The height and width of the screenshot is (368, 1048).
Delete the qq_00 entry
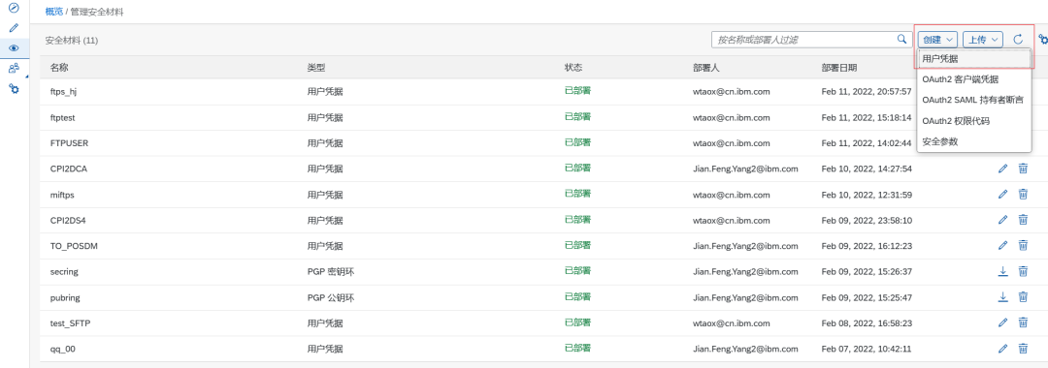pyautogui.click(x=1023, y=348)
